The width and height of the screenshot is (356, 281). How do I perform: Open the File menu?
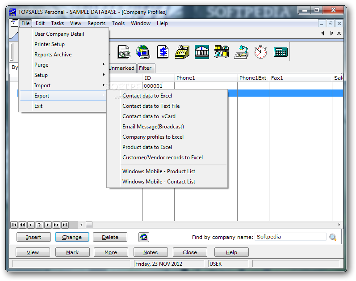point(25,23)
